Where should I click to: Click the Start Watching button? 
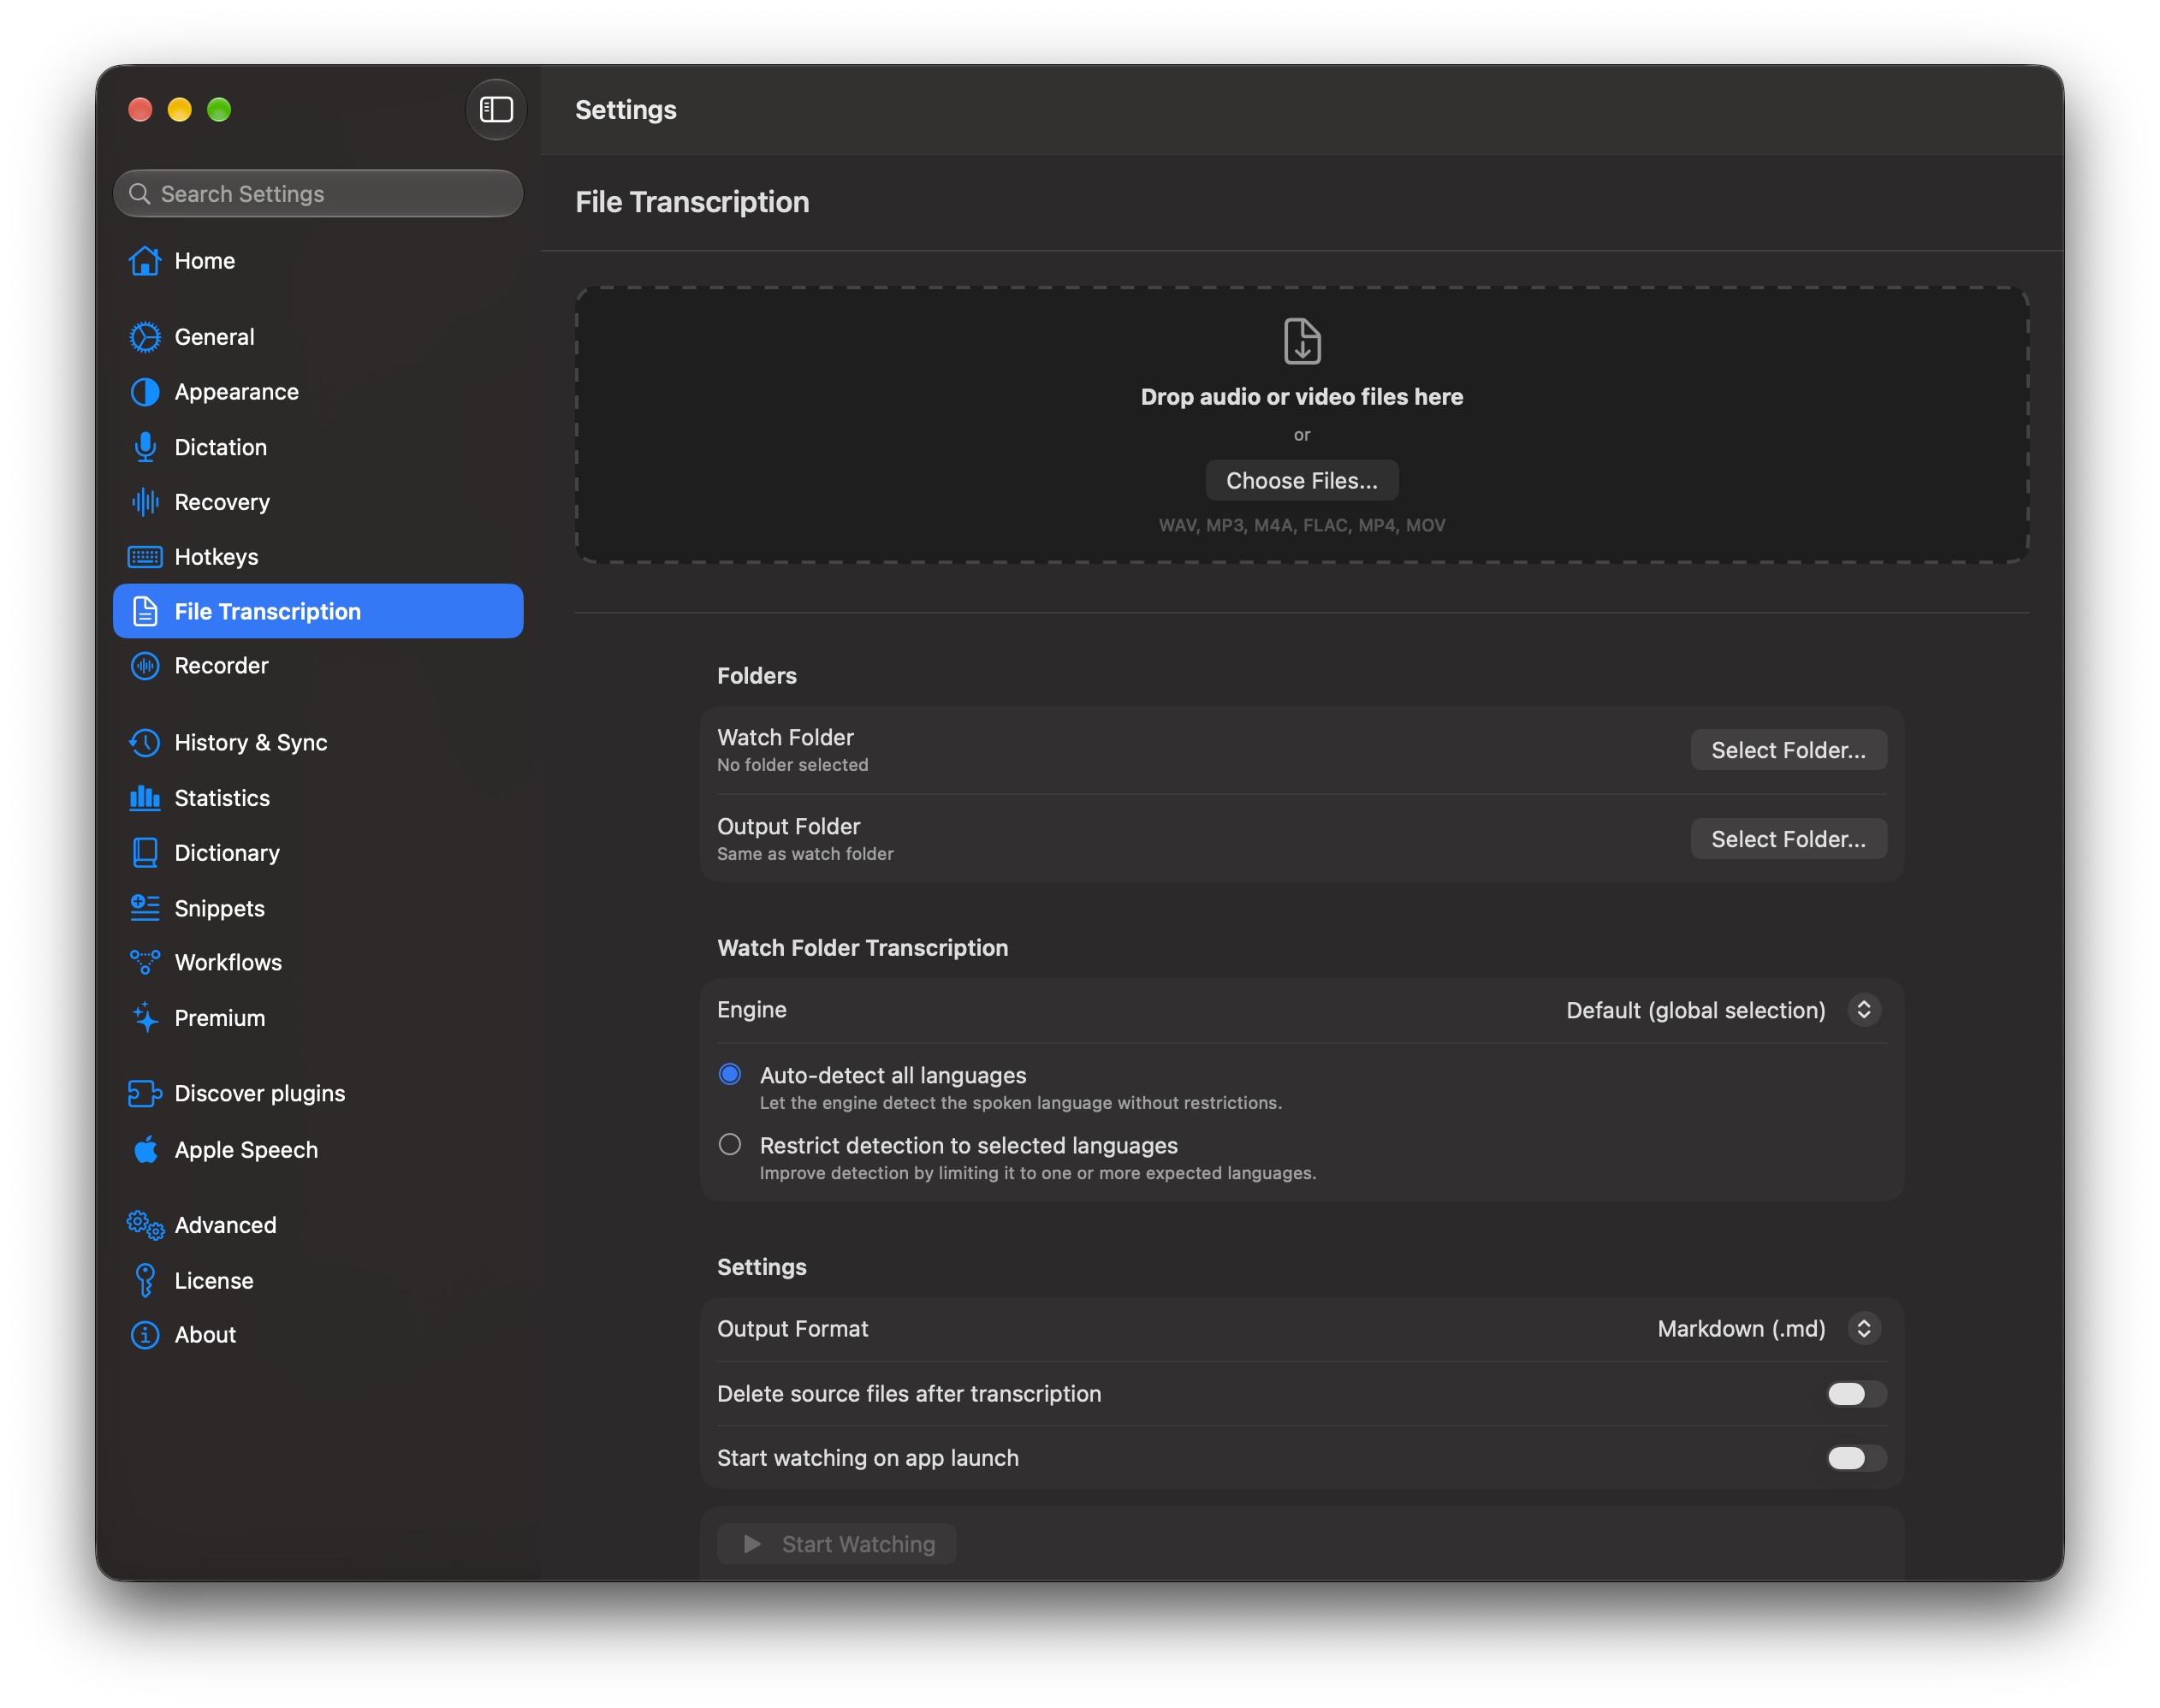pyautogui.click(x=837, y=1544)
